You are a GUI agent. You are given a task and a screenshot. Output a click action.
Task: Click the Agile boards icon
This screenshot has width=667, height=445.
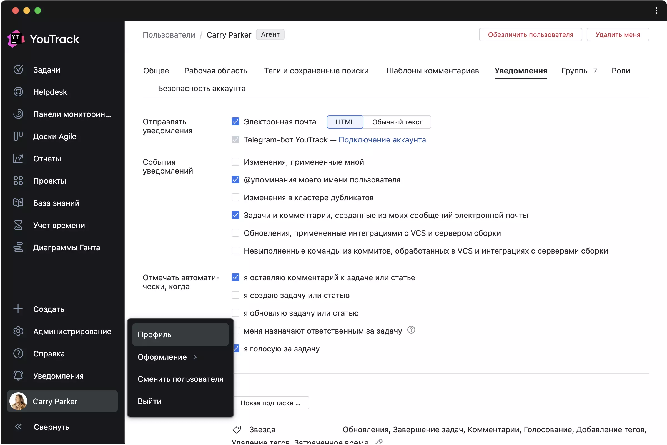pyautogui.click(x=18, y=136)
